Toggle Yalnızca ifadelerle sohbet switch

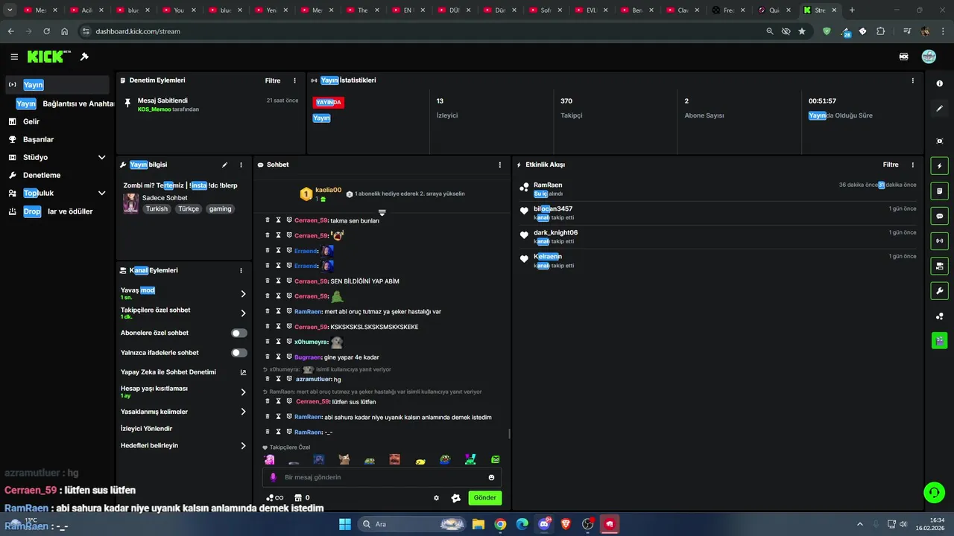pyautogui.click(x=239, y=353)
